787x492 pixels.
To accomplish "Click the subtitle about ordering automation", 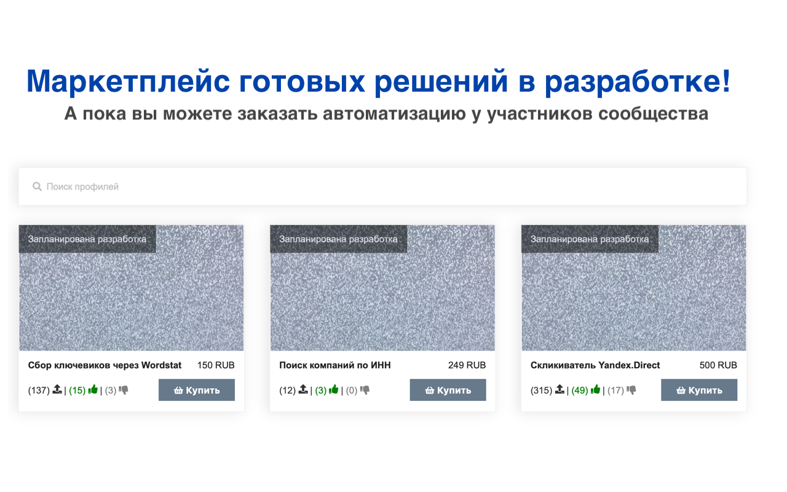I will [386, 114].
